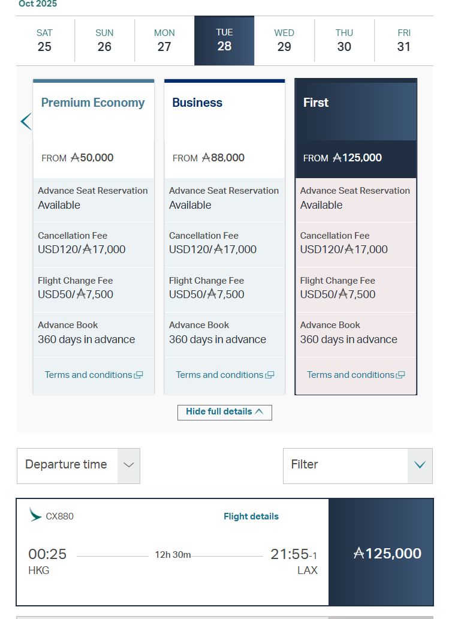Pick Thursday 30 date tab

(x=344, y=41)
